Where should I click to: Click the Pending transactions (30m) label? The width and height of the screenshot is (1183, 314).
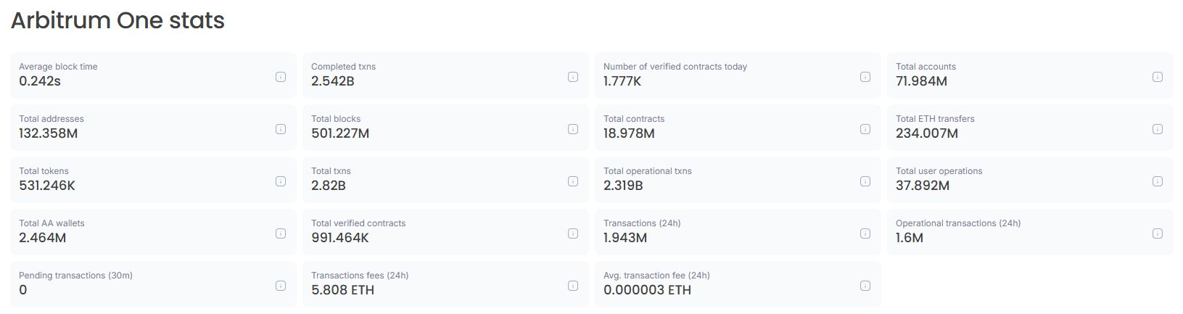coord(75,276)
